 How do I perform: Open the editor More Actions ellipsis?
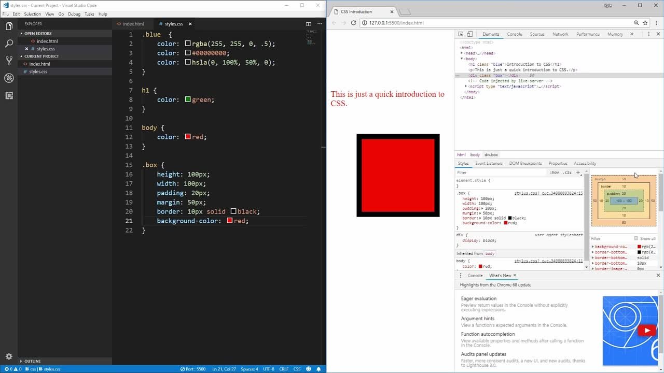319,24
